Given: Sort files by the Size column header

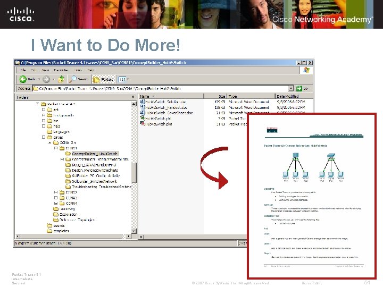Looking at the screenshot, I should tap(215, 96).
